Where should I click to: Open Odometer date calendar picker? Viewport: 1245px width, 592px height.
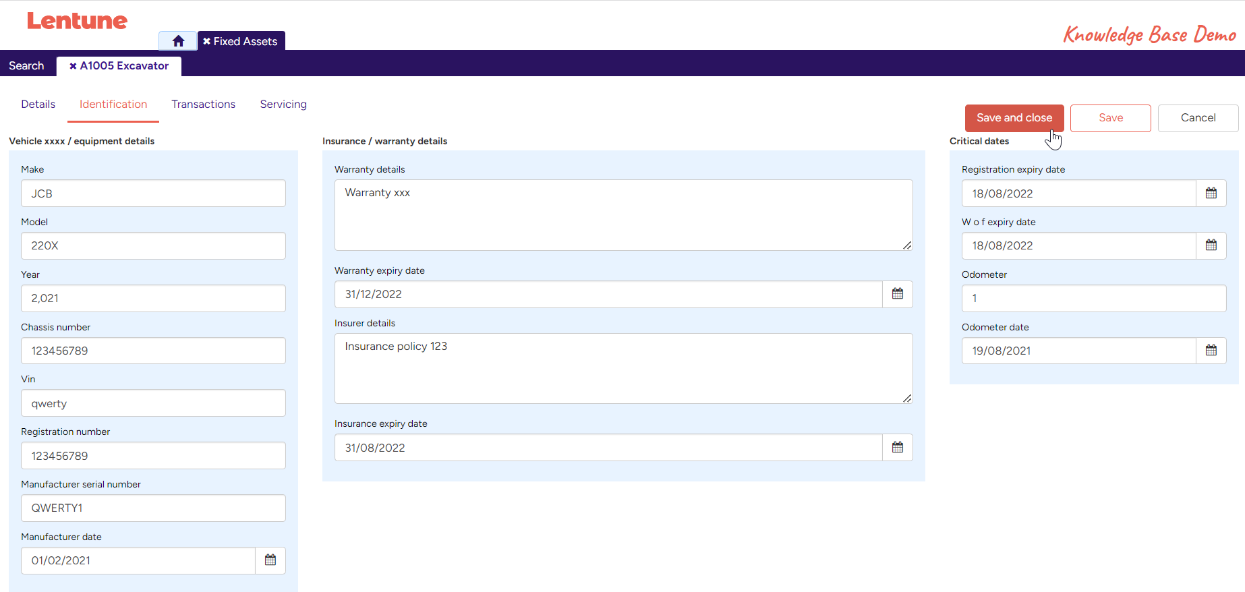pos(1211,351)
